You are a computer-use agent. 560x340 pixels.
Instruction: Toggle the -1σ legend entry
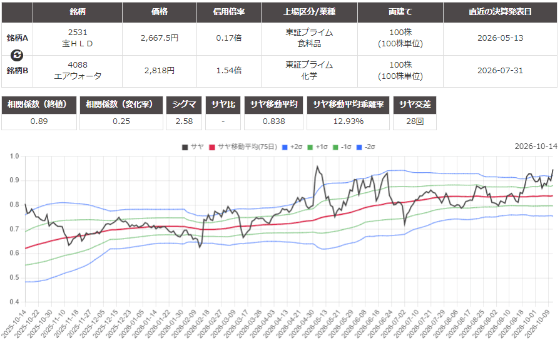coord(342,147)
